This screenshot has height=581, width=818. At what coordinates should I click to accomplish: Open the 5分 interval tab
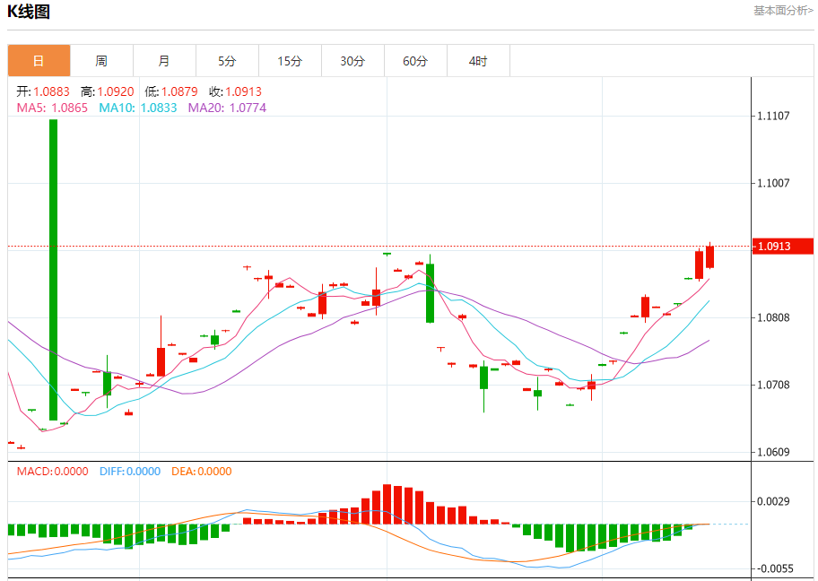click(x=228, y=61)
